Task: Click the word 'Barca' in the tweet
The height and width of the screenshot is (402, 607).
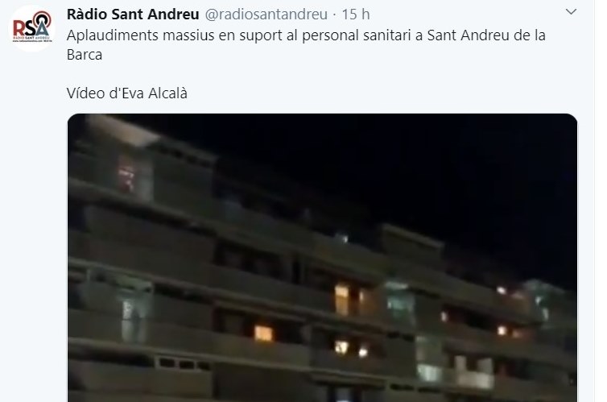Action: 85,55
